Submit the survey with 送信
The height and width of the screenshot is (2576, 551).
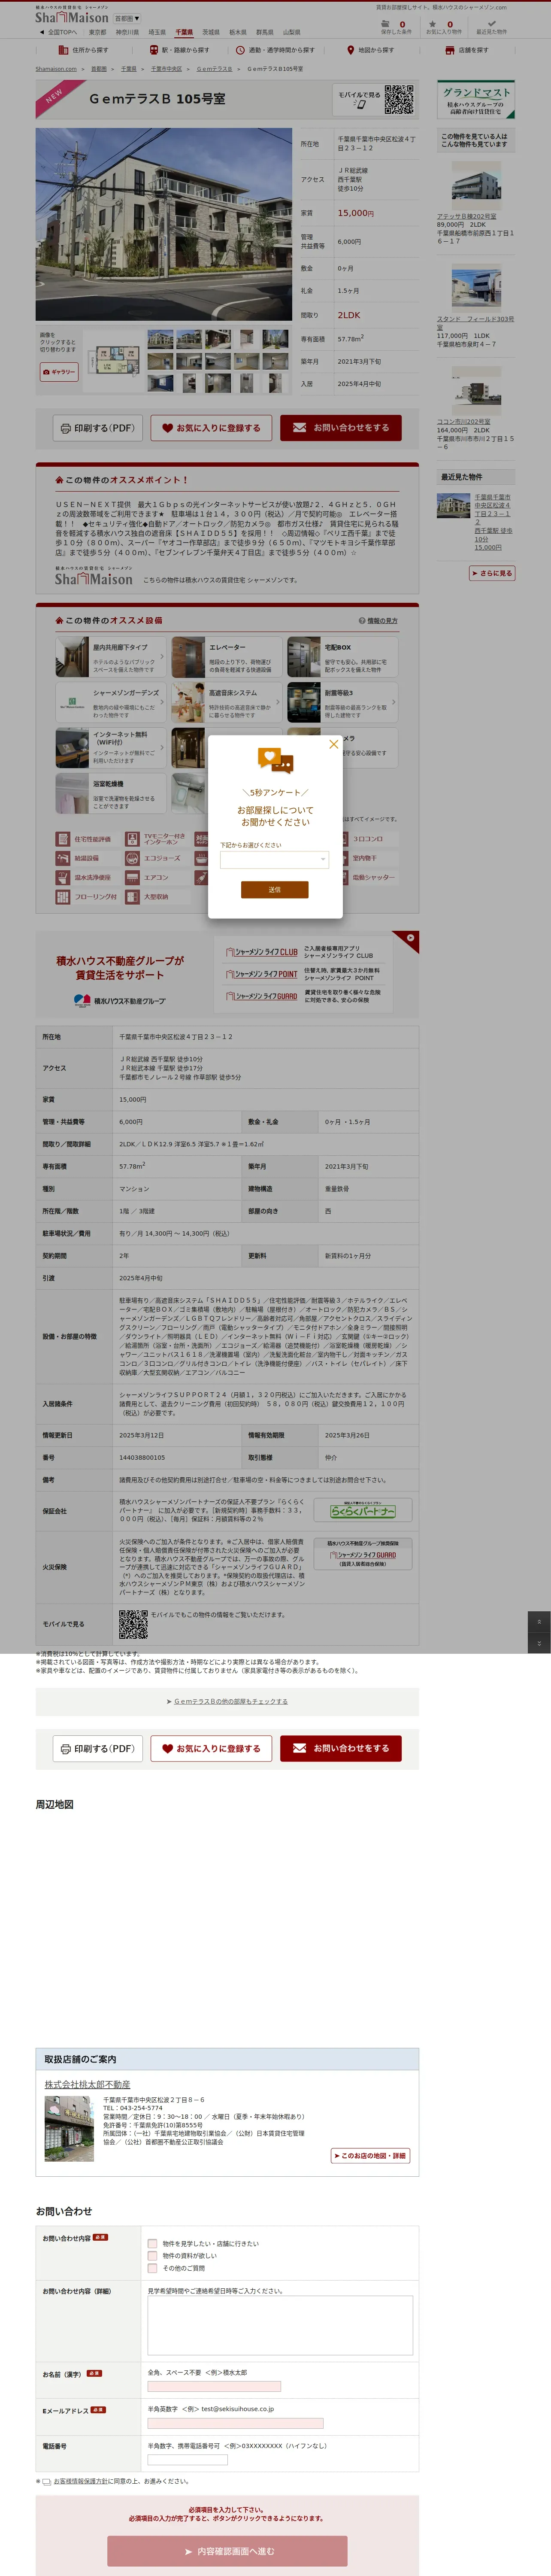275,889
